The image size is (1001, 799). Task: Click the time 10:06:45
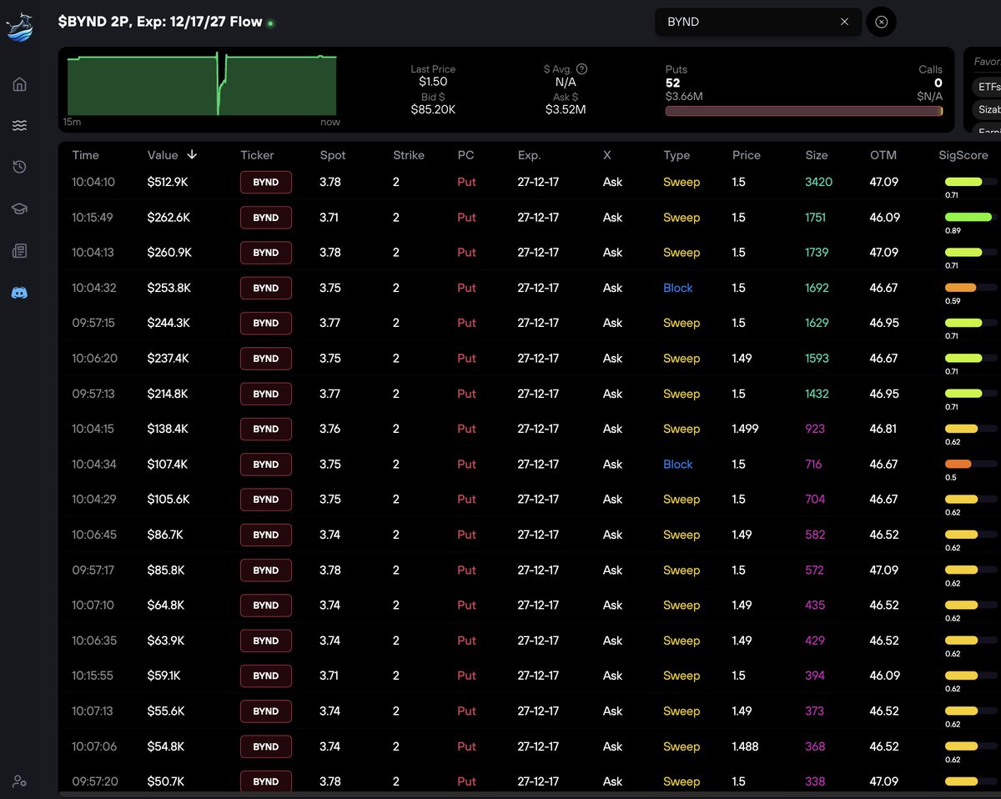[x=94, y=535]
